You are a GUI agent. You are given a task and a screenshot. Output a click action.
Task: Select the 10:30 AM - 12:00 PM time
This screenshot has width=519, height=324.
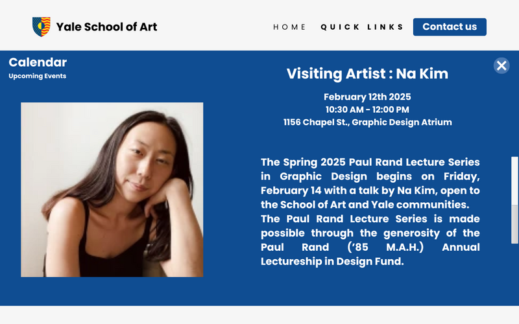click(x=367, y=110)
